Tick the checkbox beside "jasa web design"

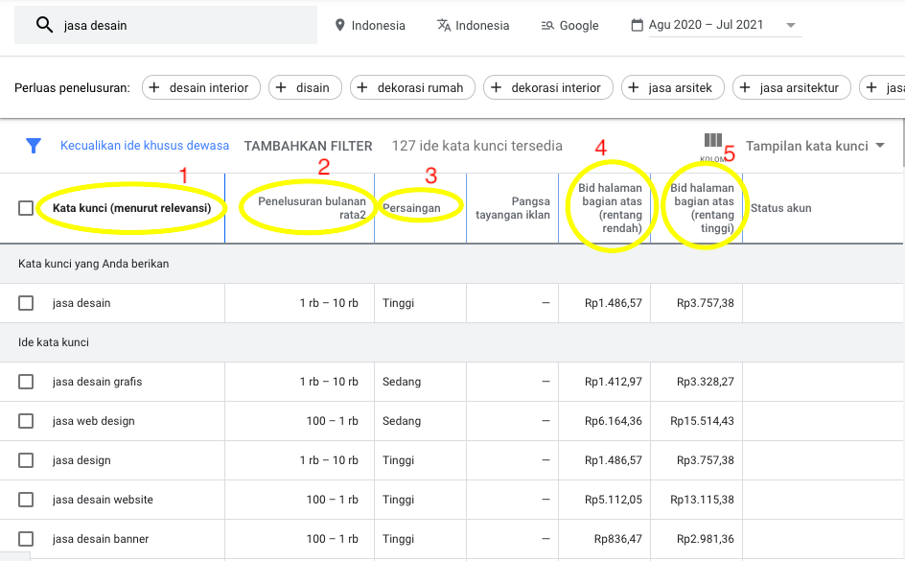(26, 420)
